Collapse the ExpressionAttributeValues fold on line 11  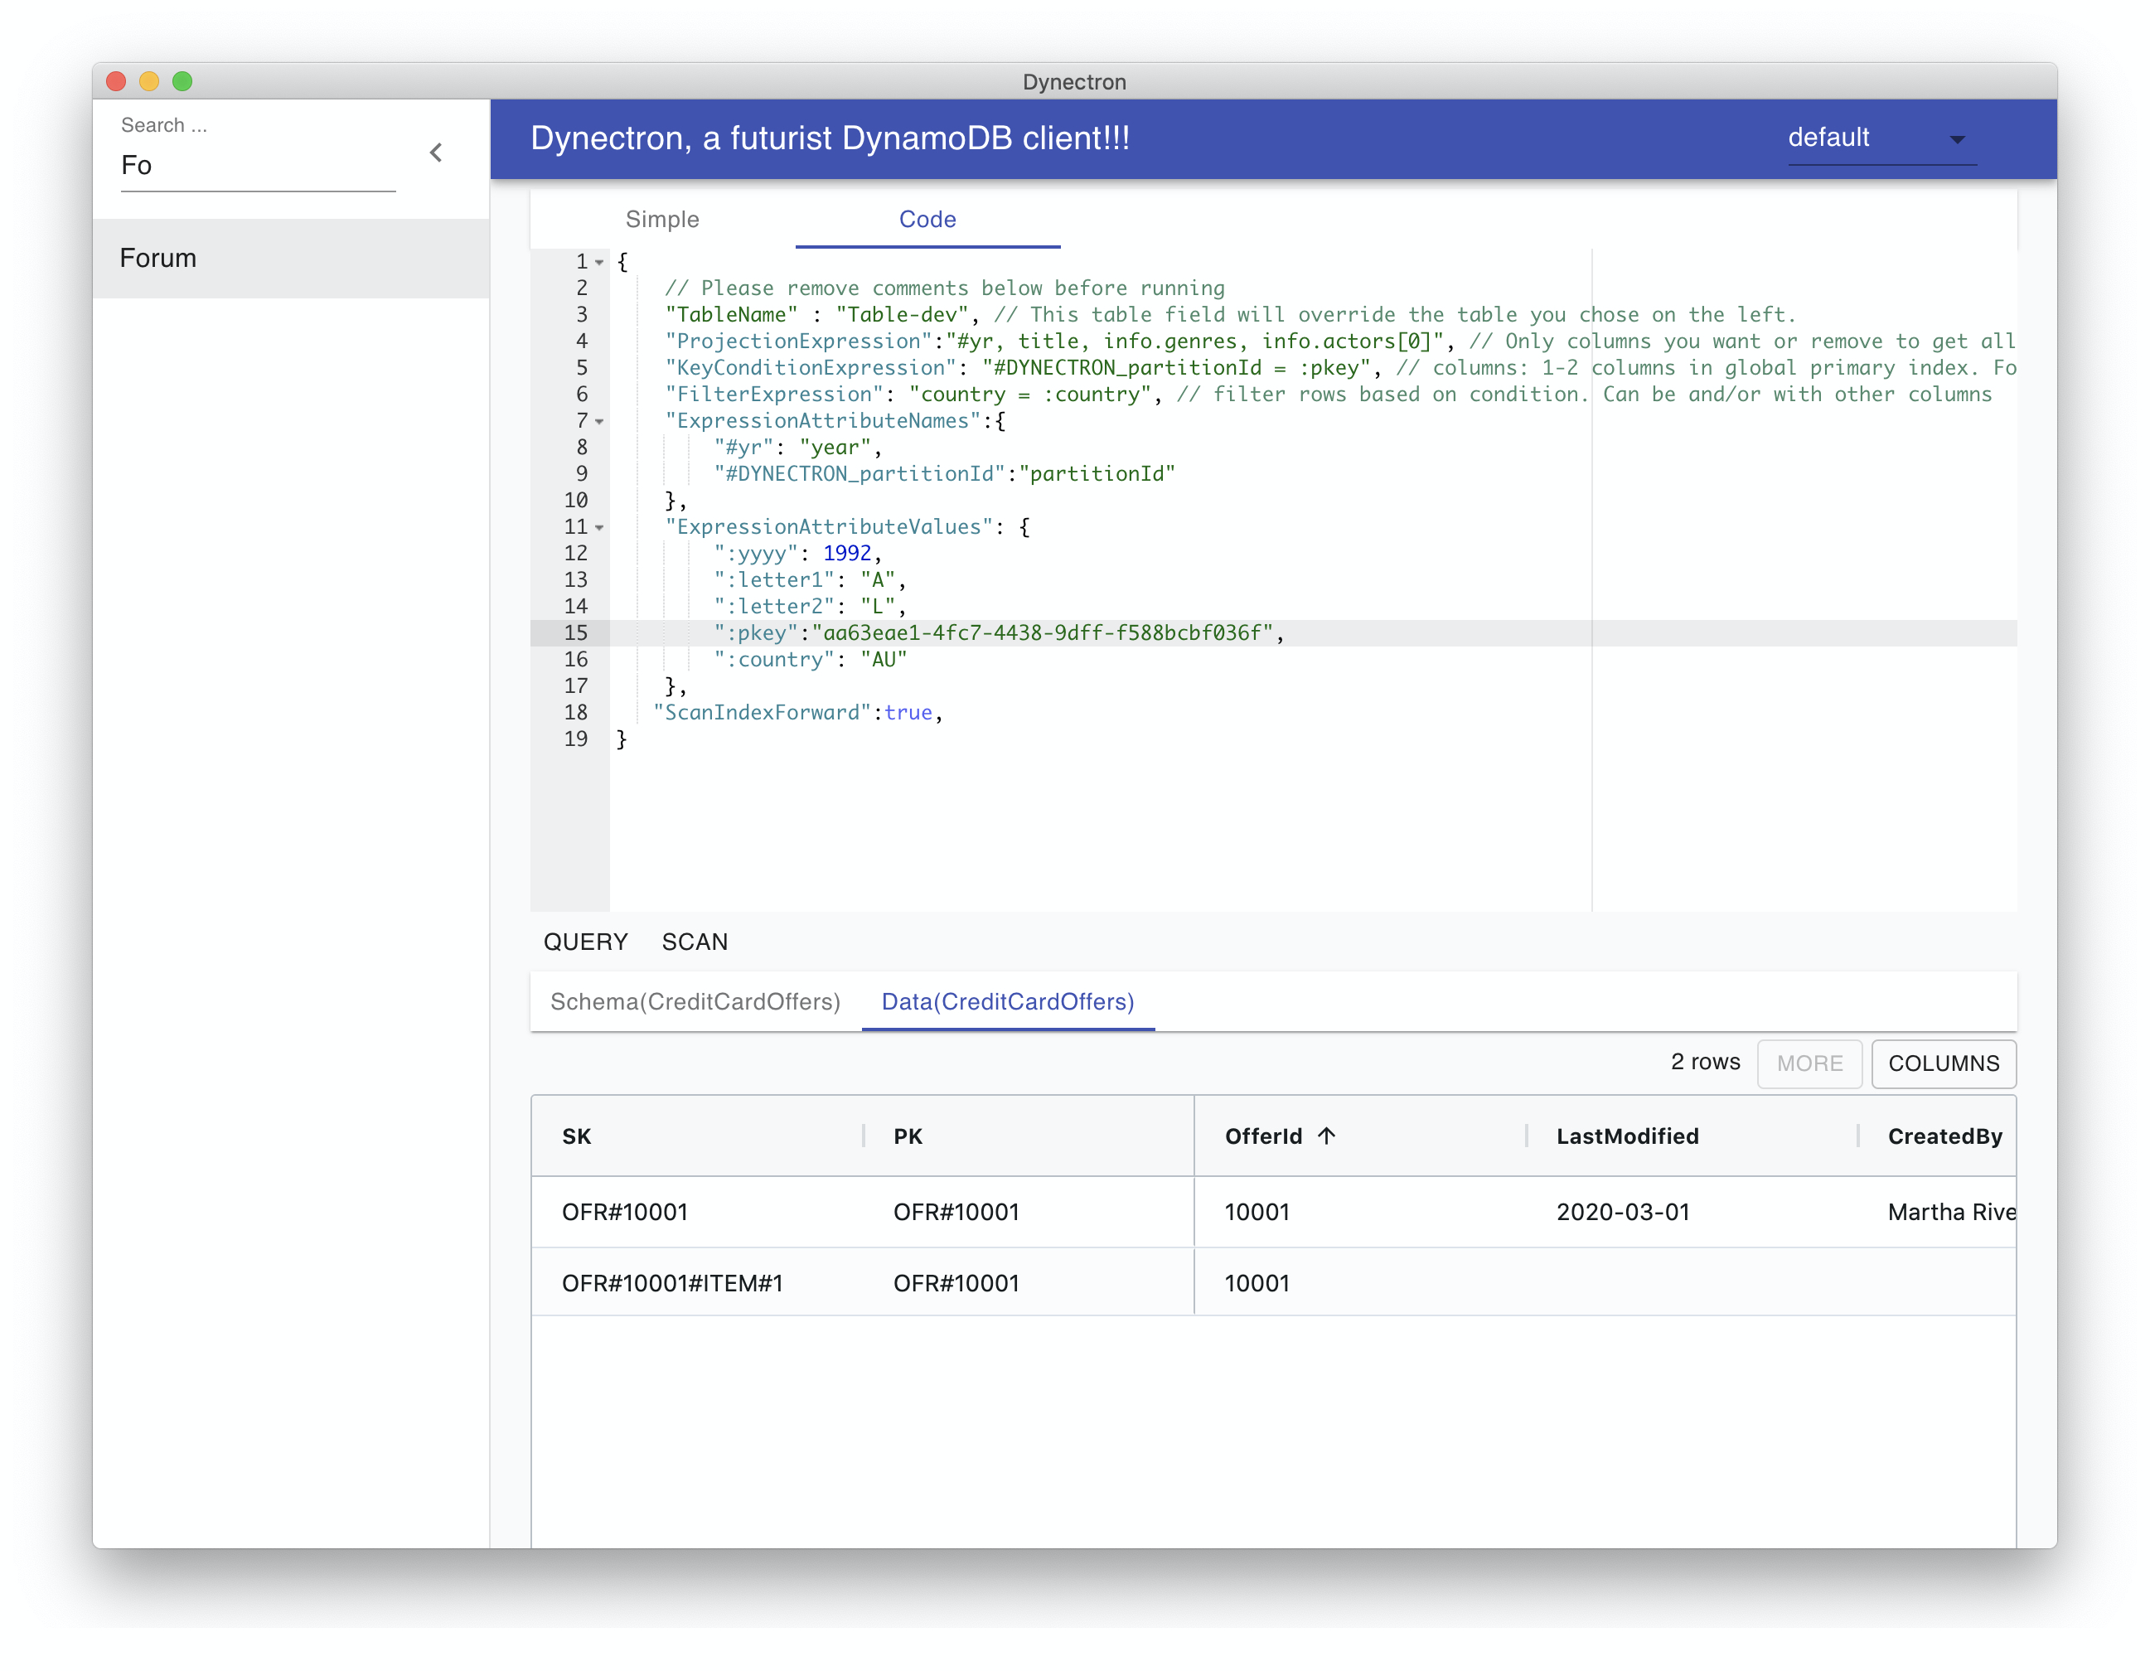point(599,528)
